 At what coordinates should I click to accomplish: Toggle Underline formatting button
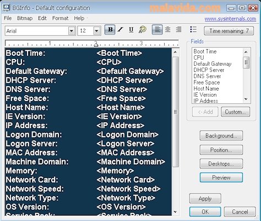coord(131,30)
